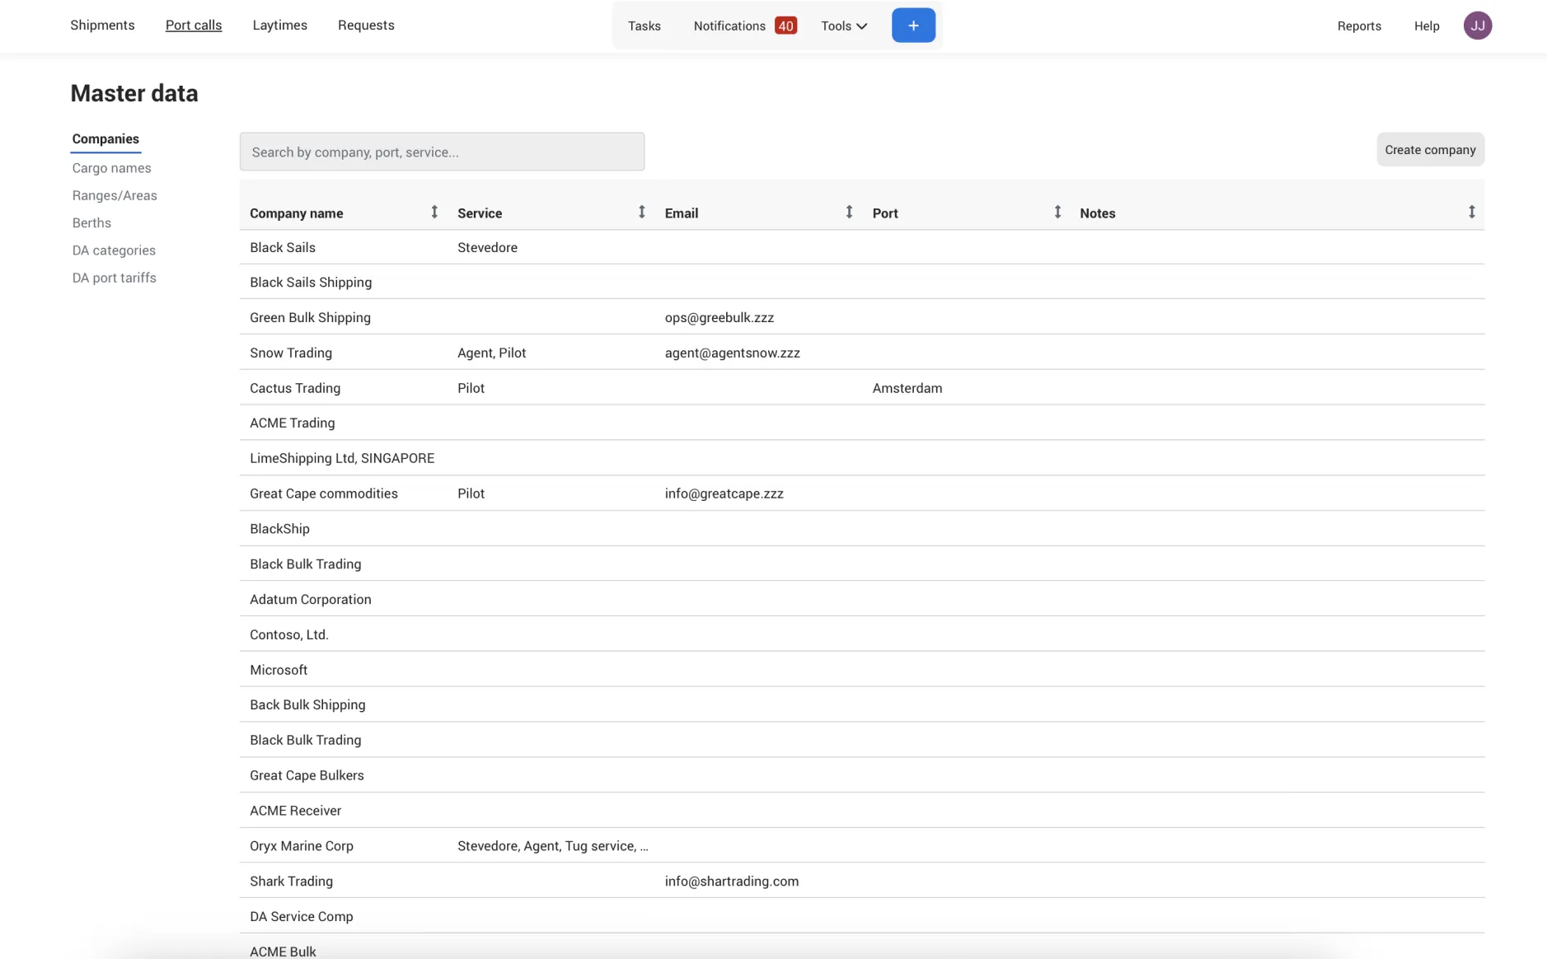Sort table using Email column arrows
1547x959 pixels.
849,213
